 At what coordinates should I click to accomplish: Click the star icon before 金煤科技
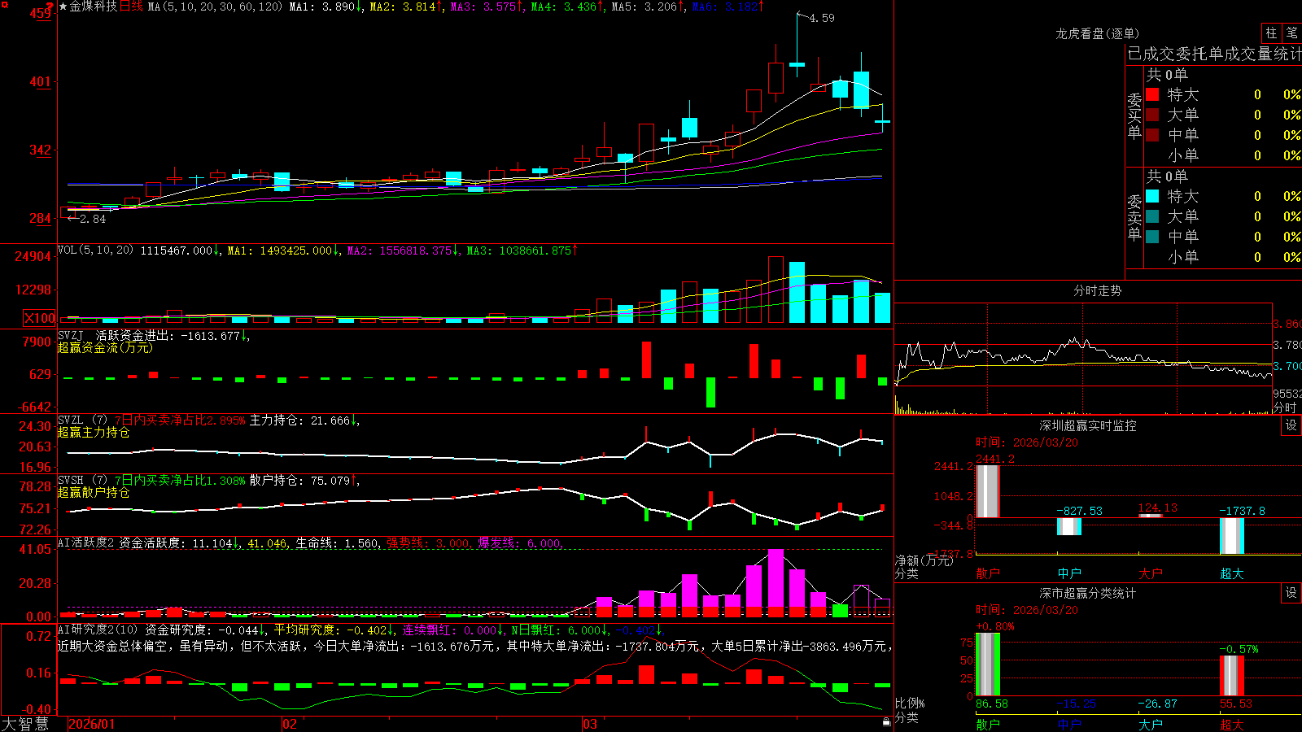63,7
